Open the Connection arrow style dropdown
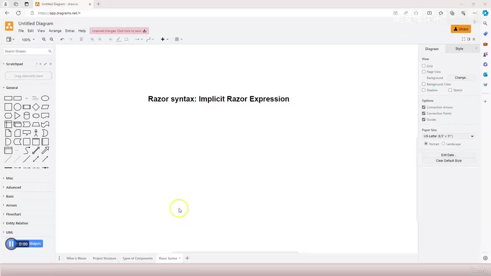The image size is (491, 276). 138,39
